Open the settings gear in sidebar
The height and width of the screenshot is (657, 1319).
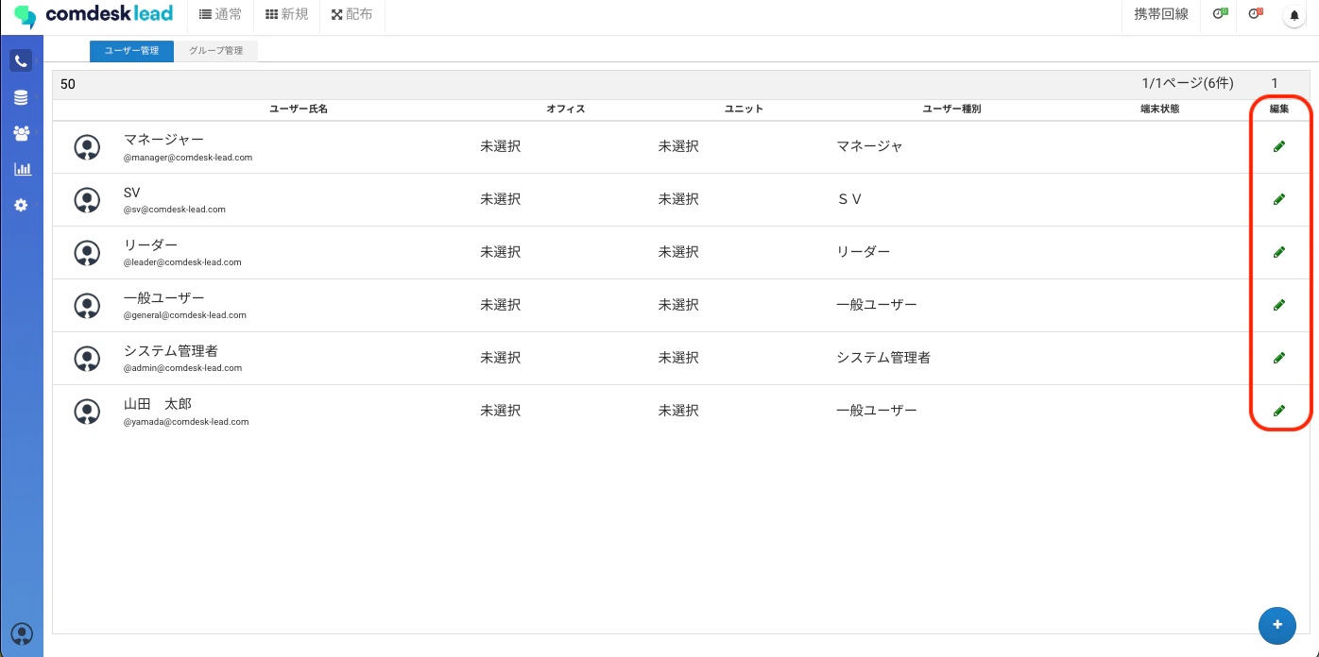(21, 205)
